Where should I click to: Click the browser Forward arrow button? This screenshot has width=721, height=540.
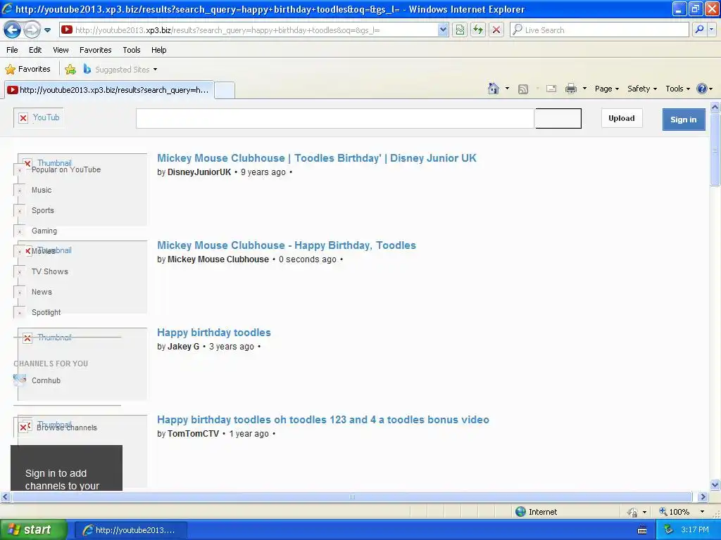(32, 30)
